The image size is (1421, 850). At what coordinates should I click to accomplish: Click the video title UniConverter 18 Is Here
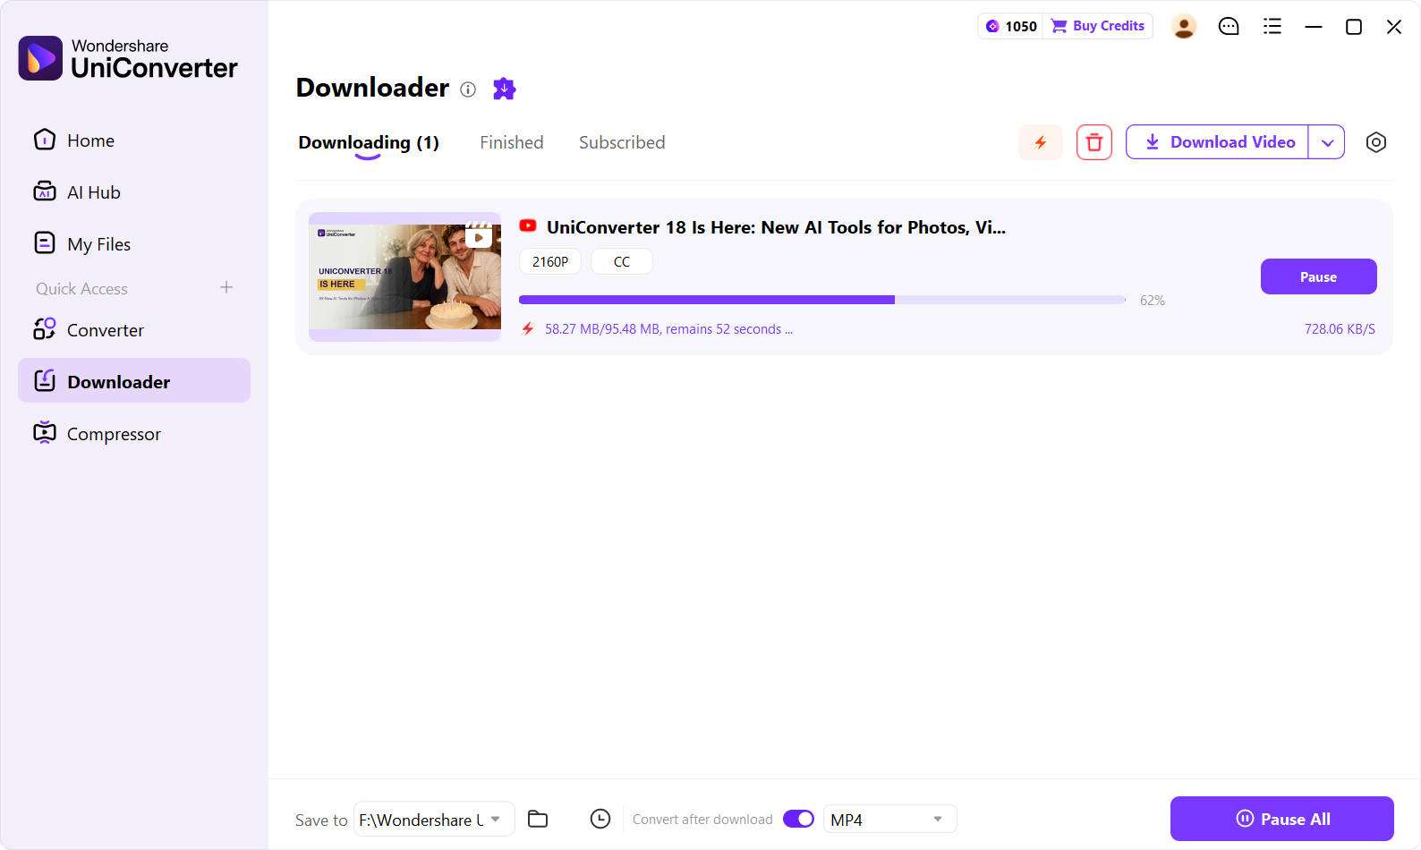point(776,227)
